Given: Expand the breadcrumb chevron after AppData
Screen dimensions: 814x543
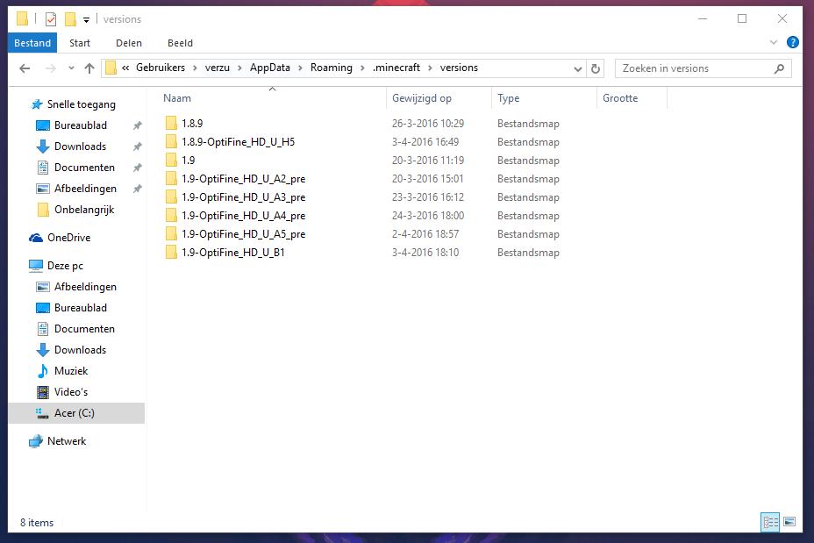Looking at the screenshot, I should point(300,68).
